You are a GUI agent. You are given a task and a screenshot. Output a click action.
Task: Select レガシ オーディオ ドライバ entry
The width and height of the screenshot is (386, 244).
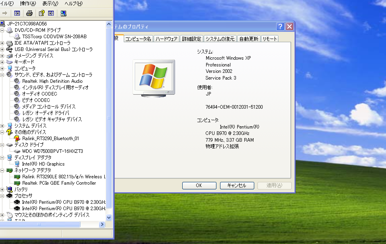point(45,113)
